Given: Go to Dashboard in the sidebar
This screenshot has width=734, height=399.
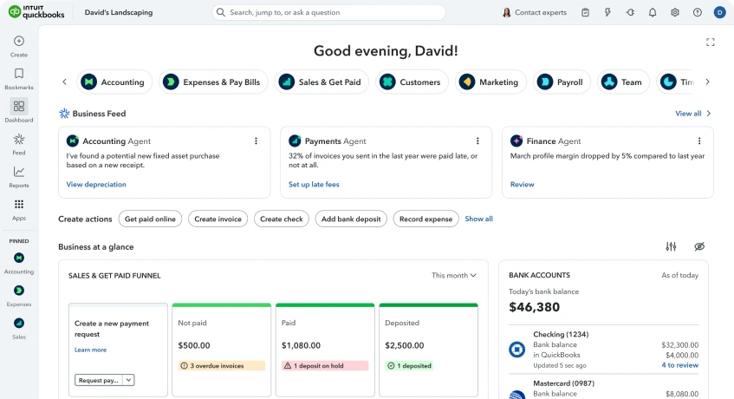Looking at the screenshot, I should pos(19,111).
